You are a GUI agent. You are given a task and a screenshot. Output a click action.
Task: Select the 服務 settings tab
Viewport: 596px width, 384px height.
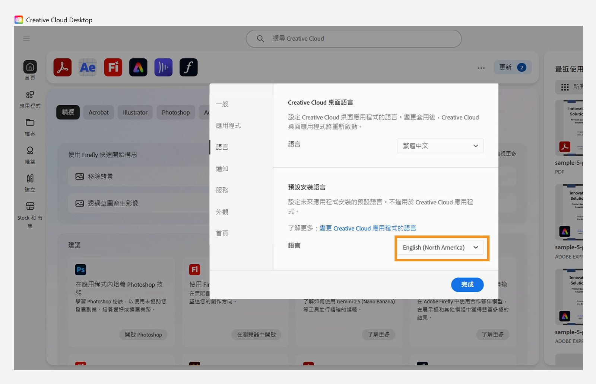pos(222,190)
